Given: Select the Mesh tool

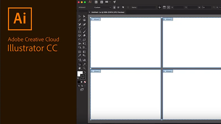Looking at the screenshot, I should pos(79,52).
